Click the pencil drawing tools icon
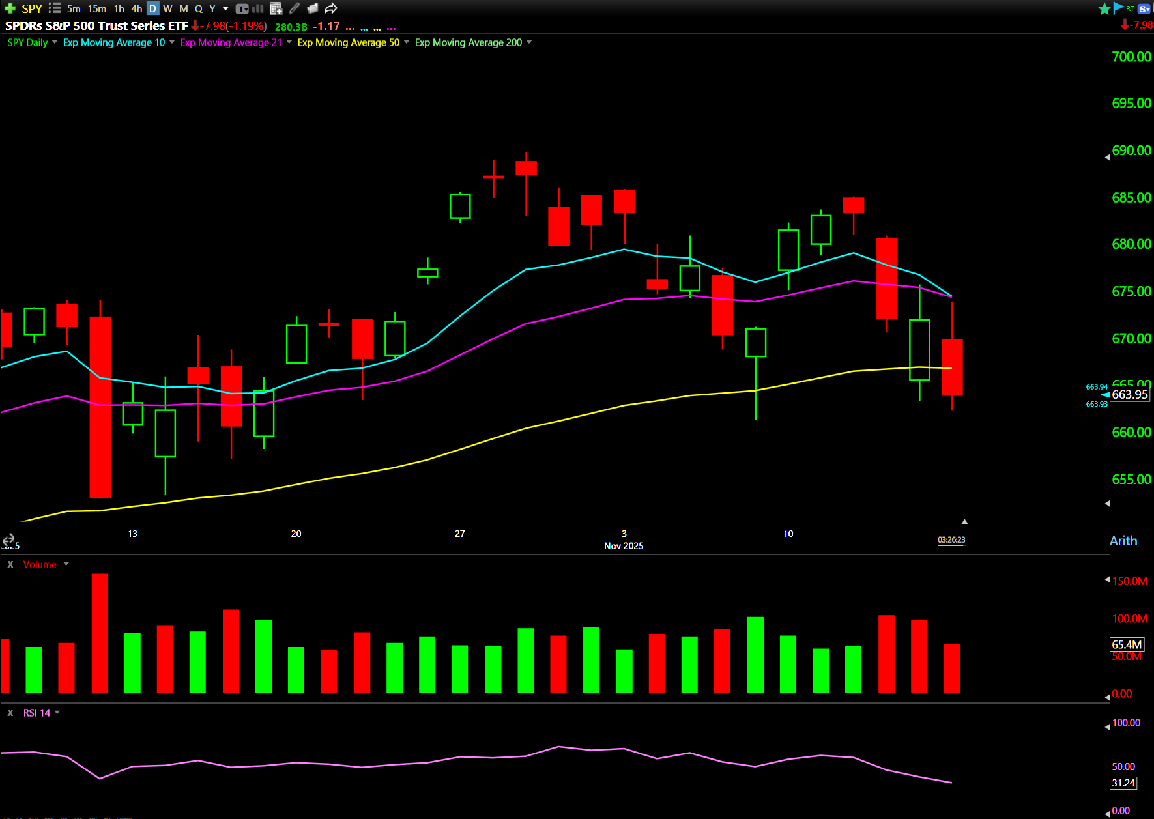 [x=295, y=8]
